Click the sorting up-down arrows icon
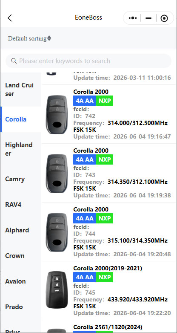 tap(49, 38)
